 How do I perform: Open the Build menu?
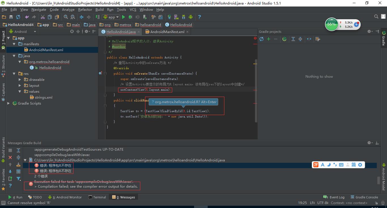(x=99, y=9)
